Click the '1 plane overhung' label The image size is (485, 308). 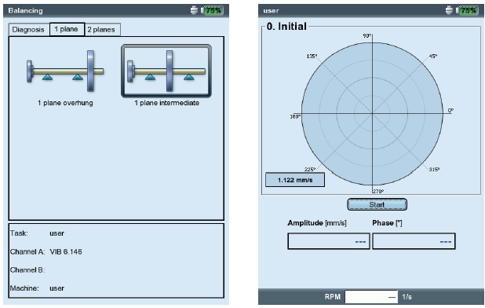(x=65, y=103)
